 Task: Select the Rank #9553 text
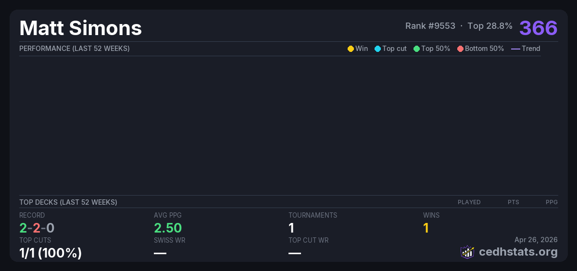430,26
